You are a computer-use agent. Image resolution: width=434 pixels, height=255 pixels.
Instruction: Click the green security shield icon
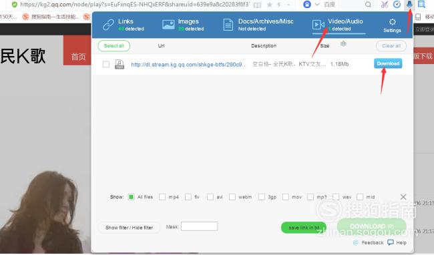click(x=15, y=5)
